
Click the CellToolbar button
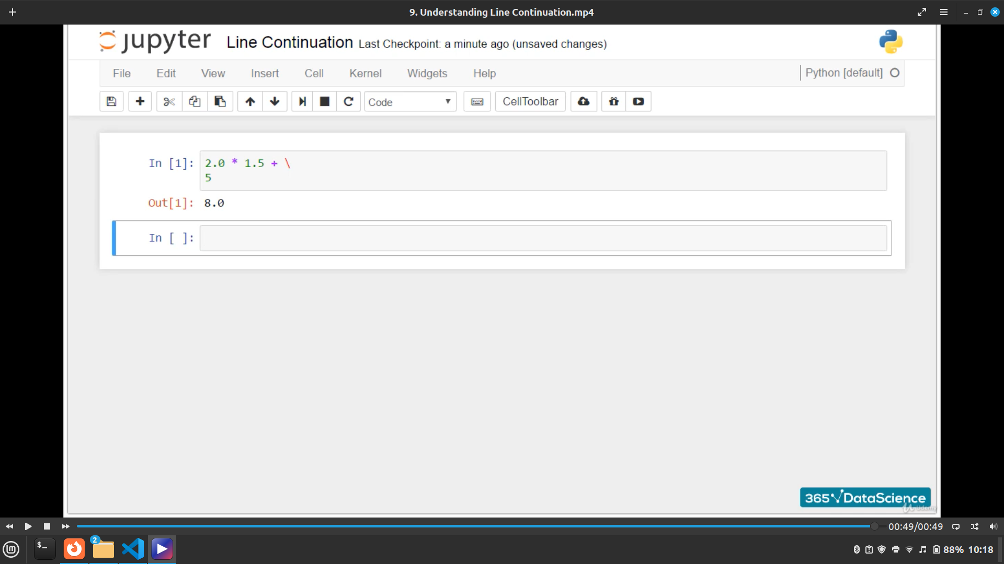[x=530, y=101]
